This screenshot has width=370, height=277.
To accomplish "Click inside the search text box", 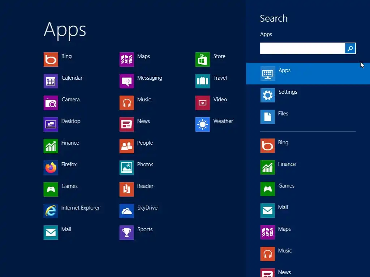I will pyautogui.click(x=302, y=48).
